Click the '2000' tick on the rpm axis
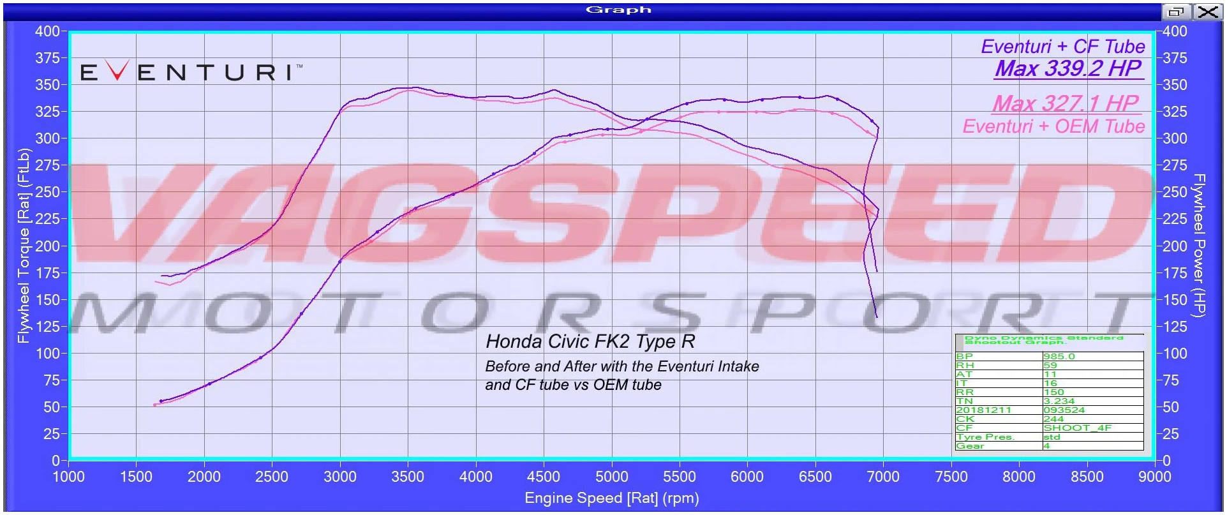 204,477
